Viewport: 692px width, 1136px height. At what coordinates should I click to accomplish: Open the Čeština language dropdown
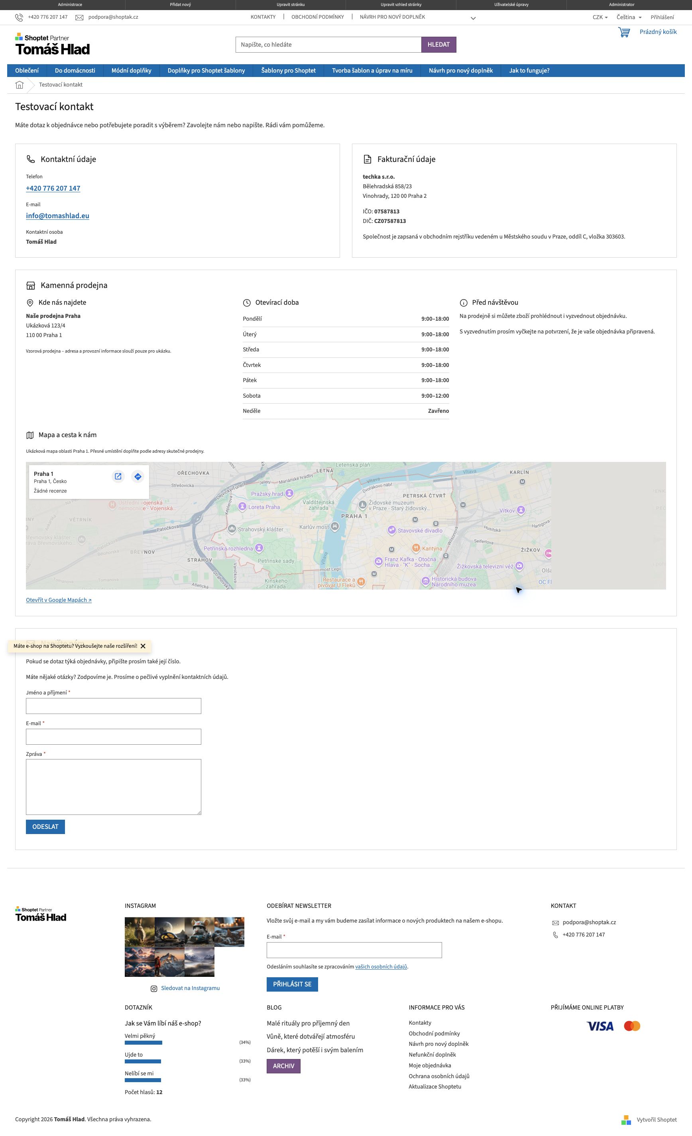pos(629,17)
